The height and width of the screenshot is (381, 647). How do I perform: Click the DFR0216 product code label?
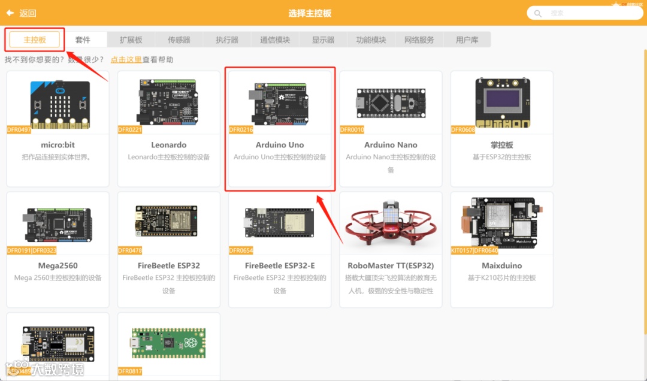[241, 129]
